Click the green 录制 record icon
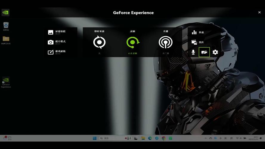This screenshot has width=265, height=149. click(133, 42)
